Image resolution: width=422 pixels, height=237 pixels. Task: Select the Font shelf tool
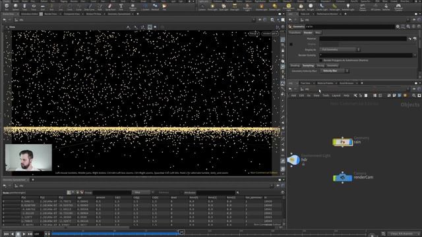(x=121, y=7)
